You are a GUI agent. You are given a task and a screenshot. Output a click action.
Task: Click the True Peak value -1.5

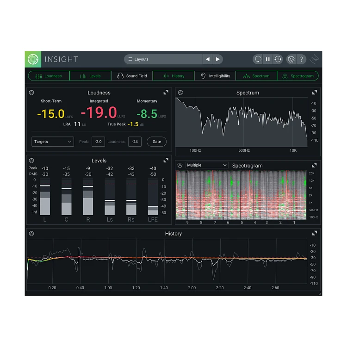tap(133, 124)
